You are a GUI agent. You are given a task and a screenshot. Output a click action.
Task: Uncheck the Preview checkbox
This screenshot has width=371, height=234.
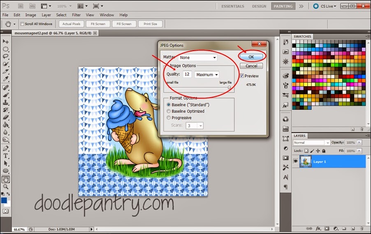(241, 76)
